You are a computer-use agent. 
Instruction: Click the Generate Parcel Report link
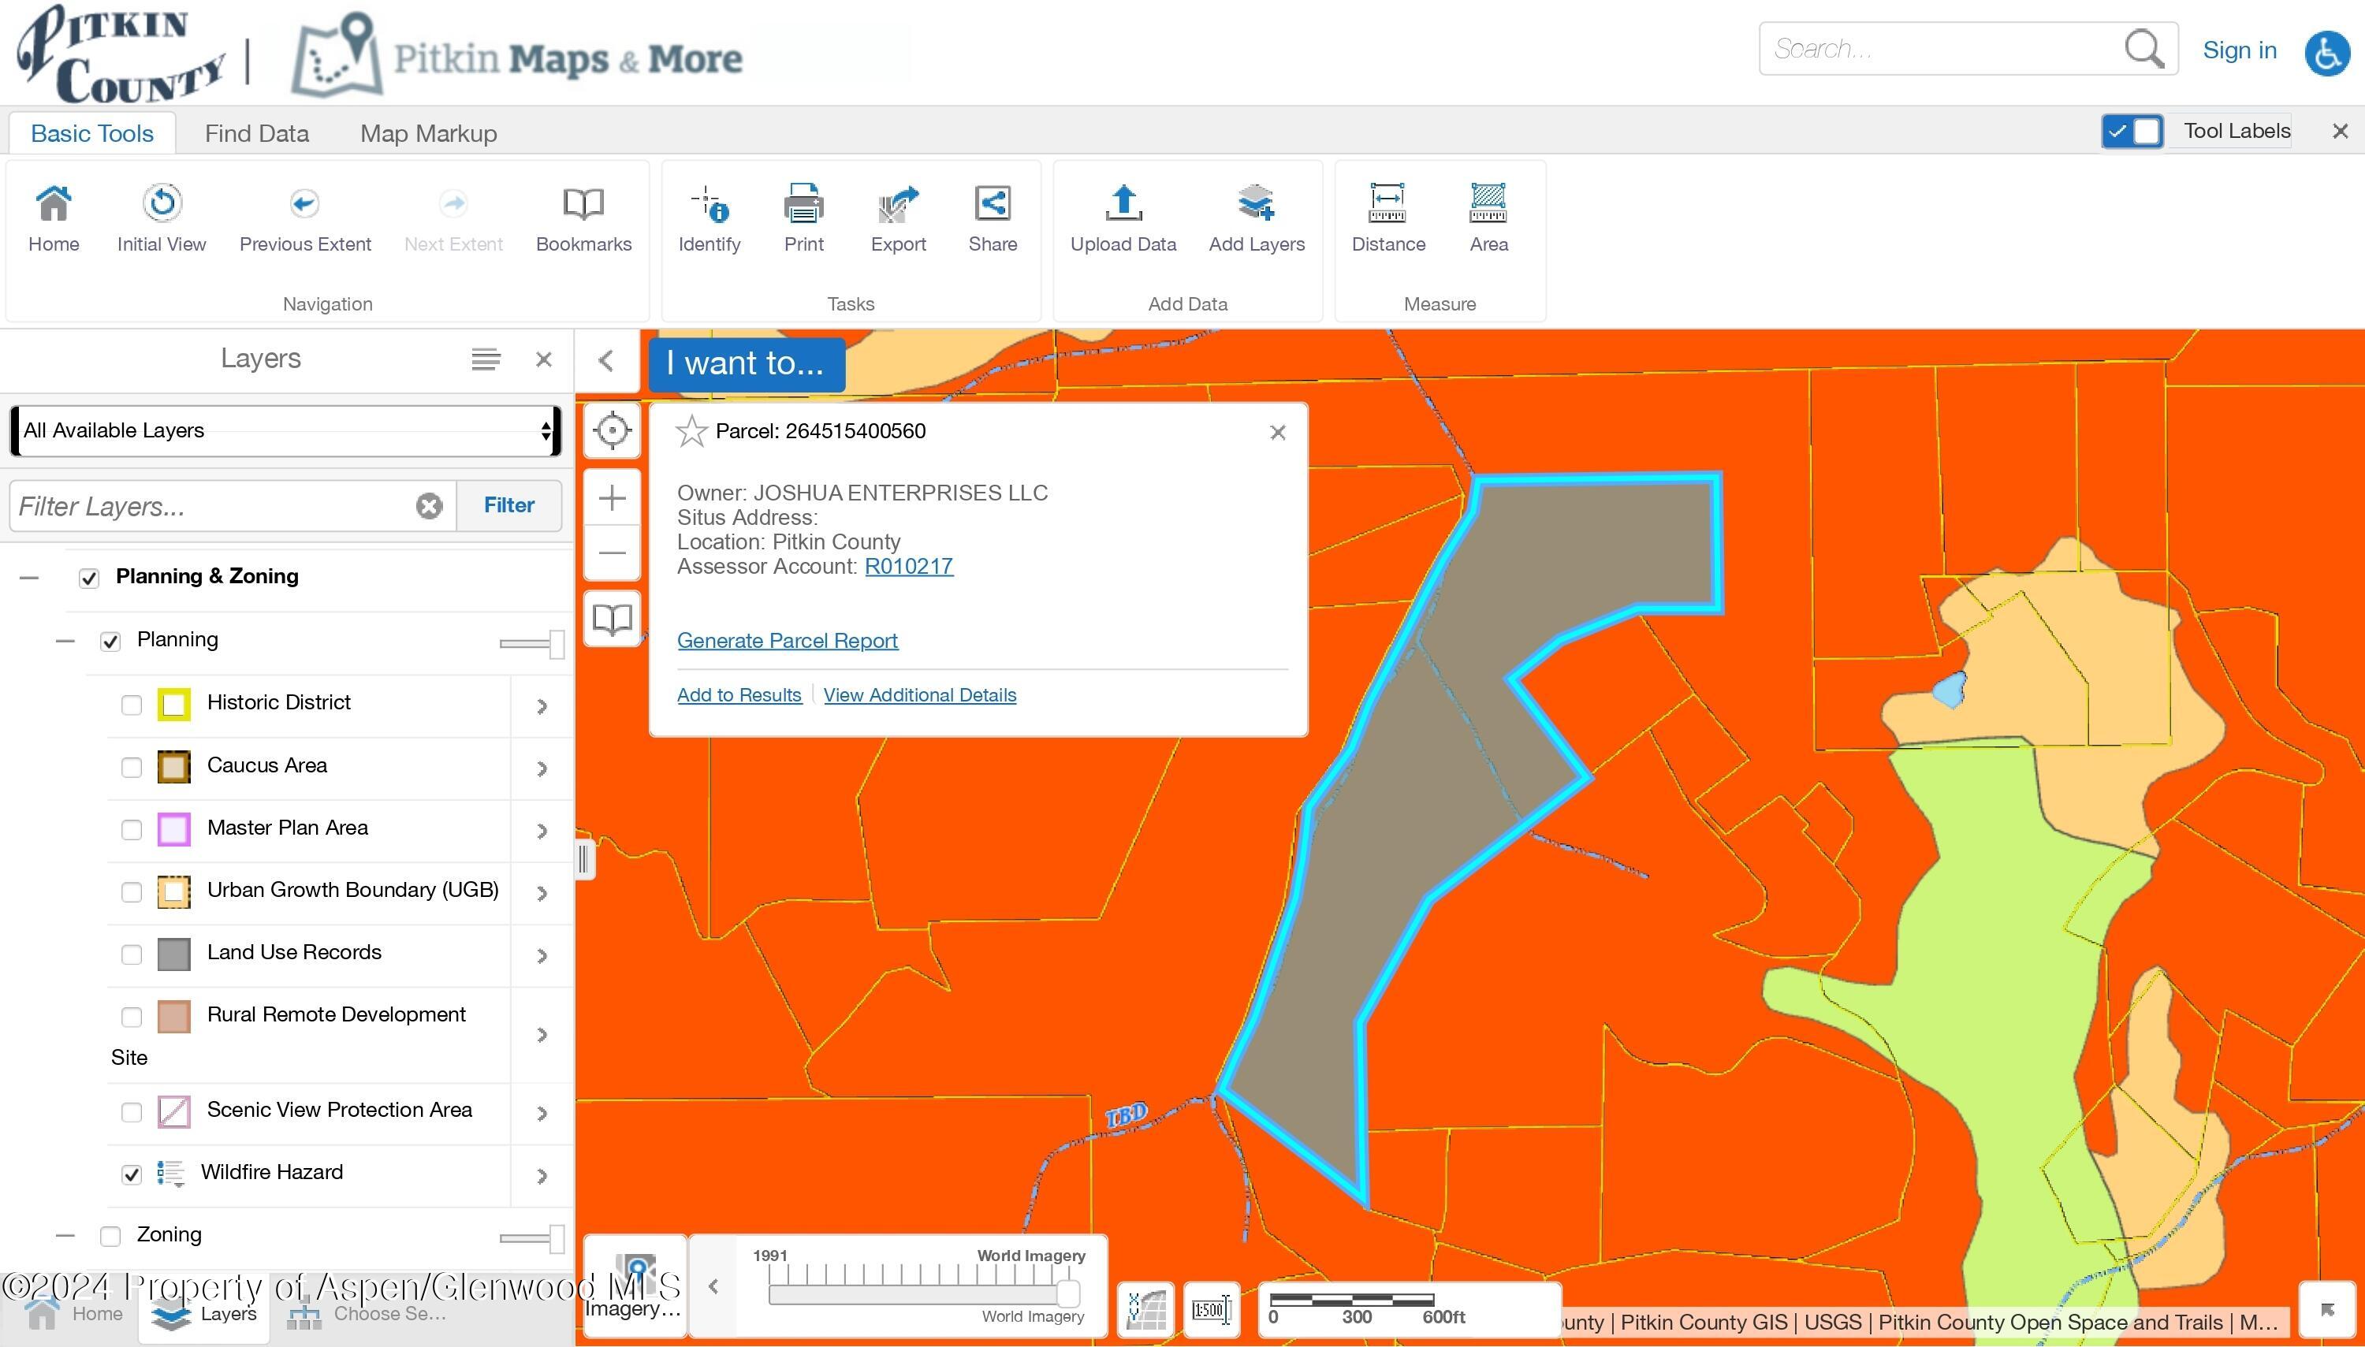pos(787,640)
